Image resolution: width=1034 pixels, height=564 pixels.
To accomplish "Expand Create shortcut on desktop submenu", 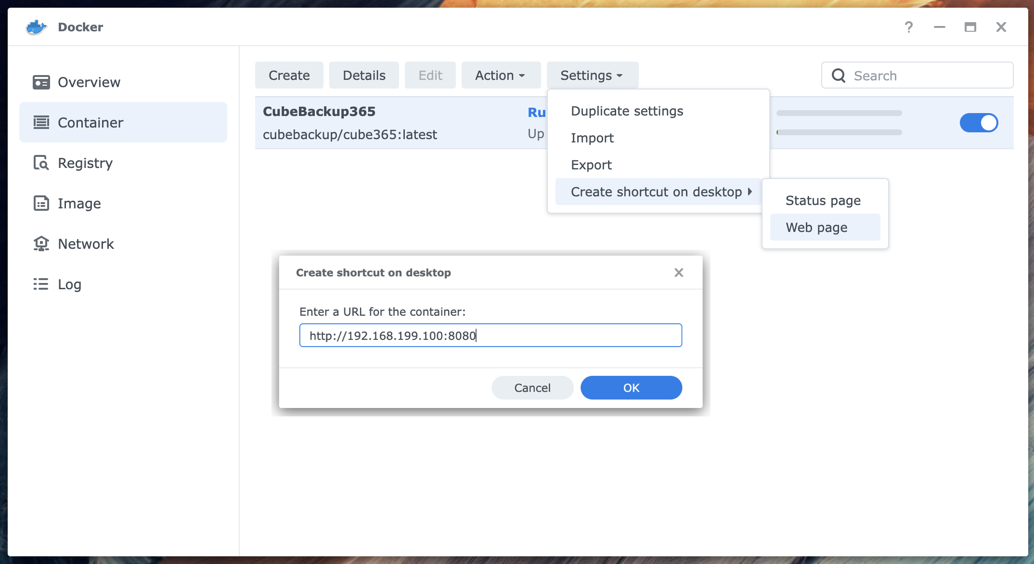I will pos(658,192).
